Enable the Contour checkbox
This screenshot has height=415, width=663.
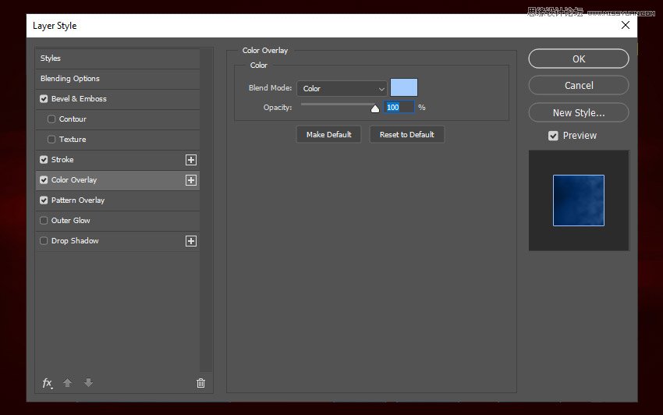[51, 119]
